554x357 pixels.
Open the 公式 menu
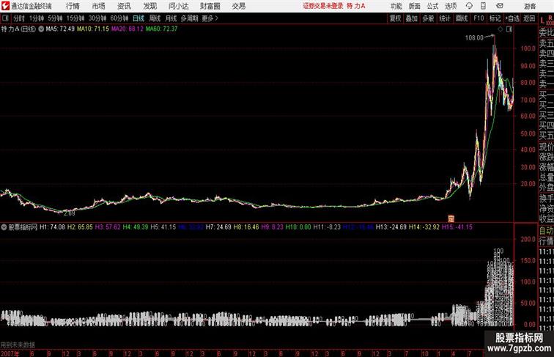pyautogui.click(x=432, y=6)
